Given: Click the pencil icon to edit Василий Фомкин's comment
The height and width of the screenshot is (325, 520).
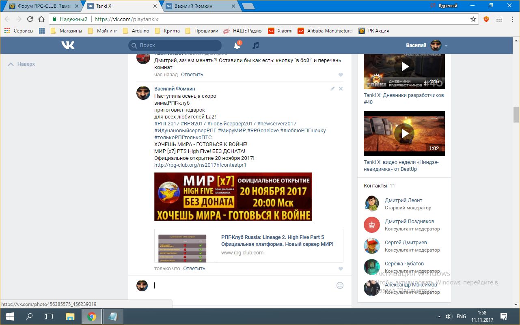Looking at the screenshot, I should [x=332, y=88].
